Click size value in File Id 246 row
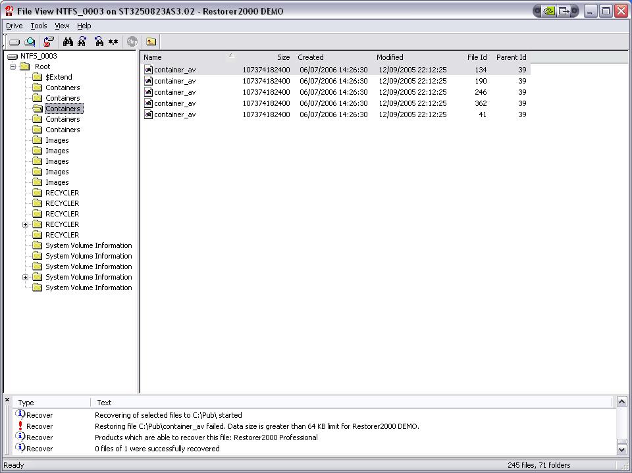 (266, 92)
